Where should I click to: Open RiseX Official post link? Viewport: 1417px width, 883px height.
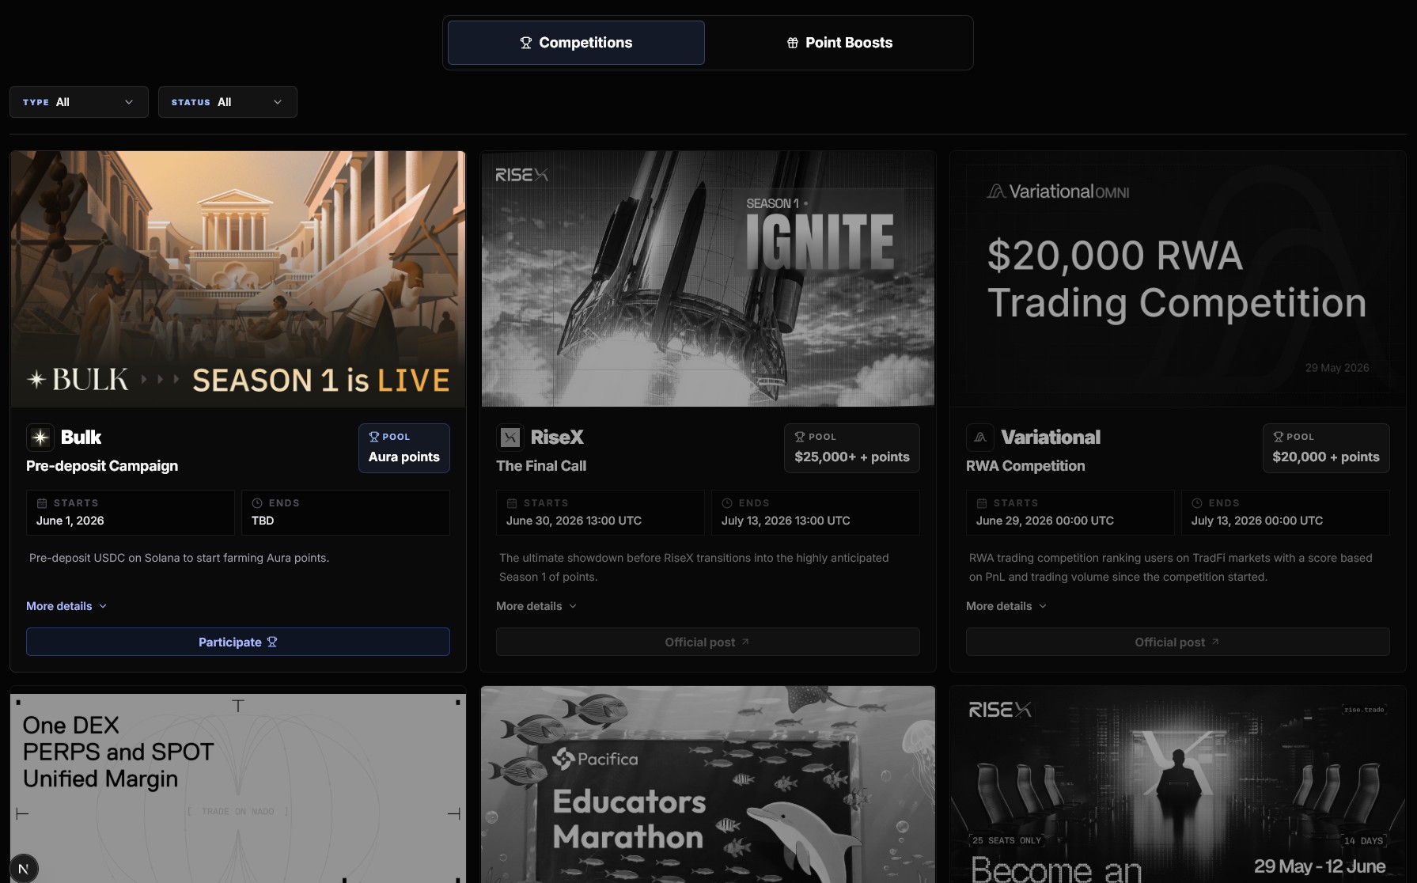tap(708, 642)
